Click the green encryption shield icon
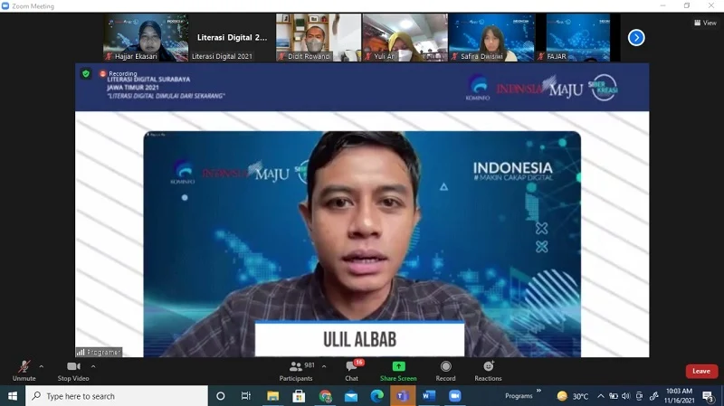Viewport: 724px width, 406px height. pos(86,73)
